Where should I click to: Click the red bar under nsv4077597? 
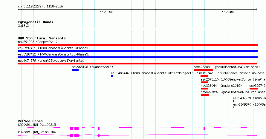tap(205, 95)
